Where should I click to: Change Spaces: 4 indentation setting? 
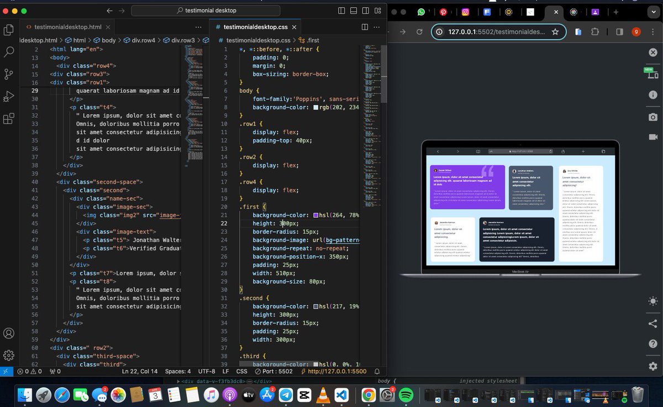point(178,372)
